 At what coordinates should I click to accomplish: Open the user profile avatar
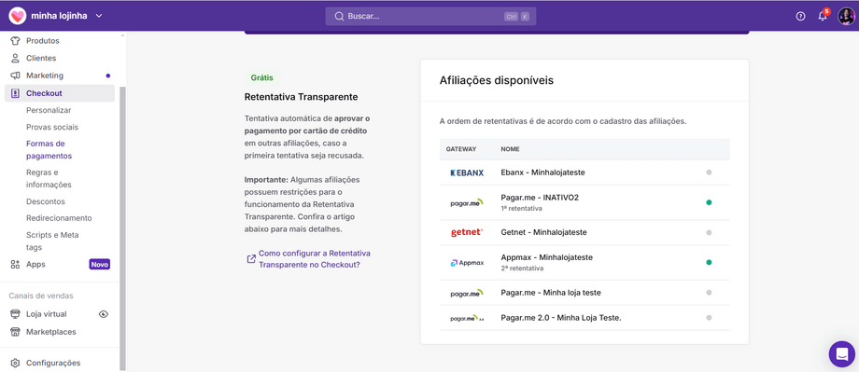(x=846, y=17)
